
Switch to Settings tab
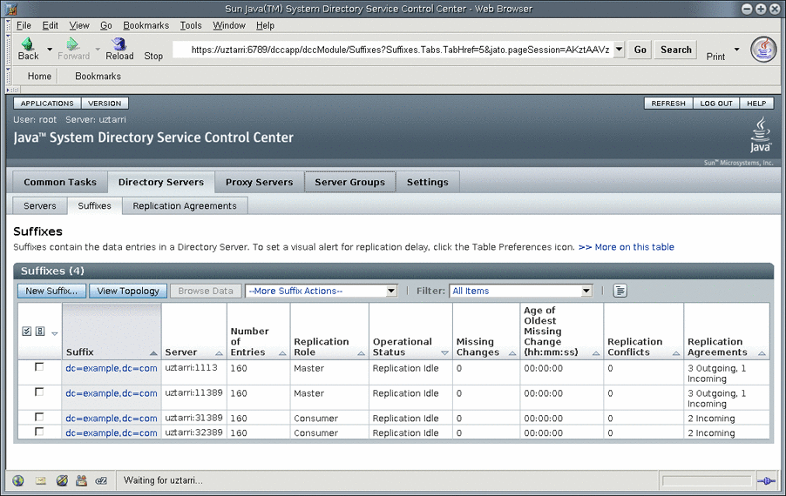(428, 182)
